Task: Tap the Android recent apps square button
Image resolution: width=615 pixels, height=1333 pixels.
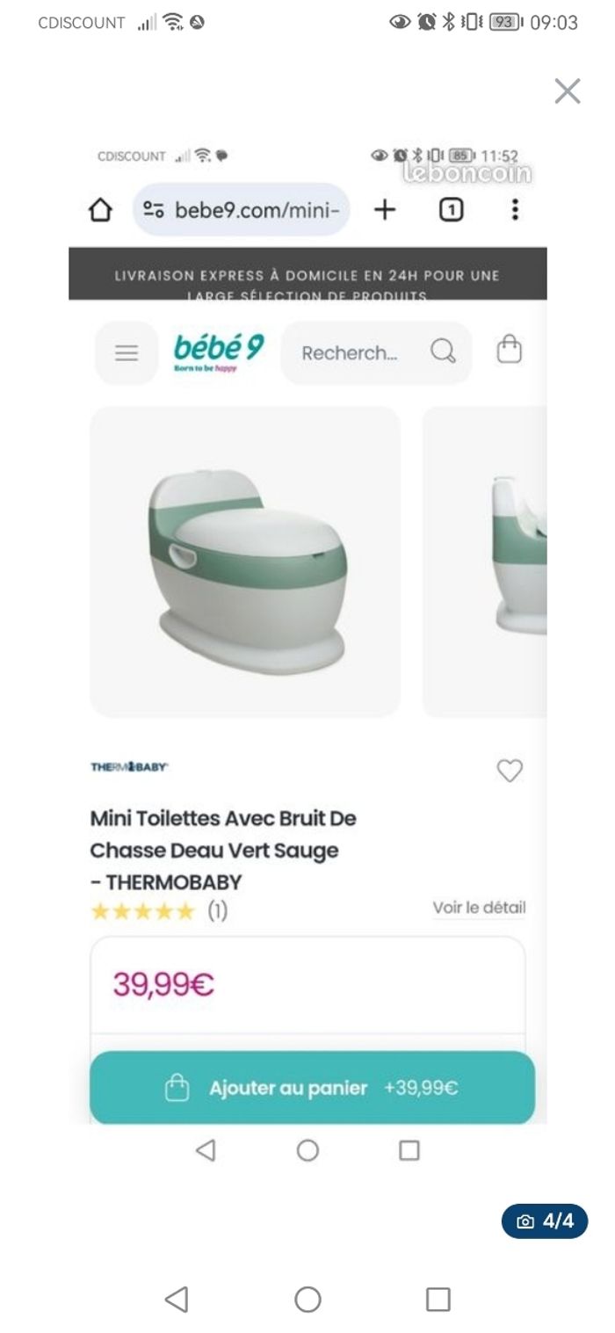Action: tap(438, 1299)
